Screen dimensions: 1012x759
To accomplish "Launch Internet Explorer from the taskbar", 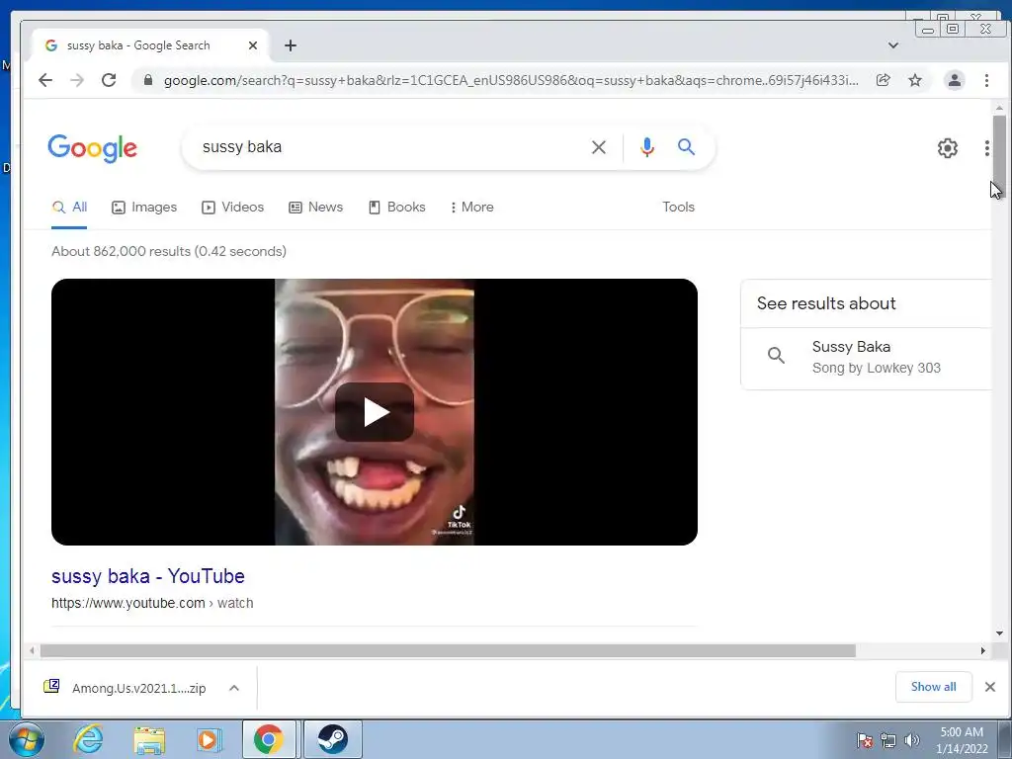I will click(x=88, y=739).
